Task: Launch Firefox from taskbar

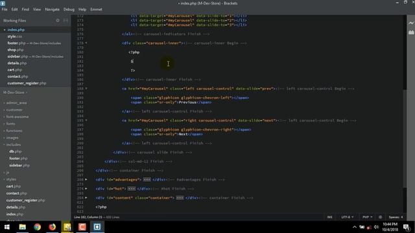Action: coord(52,227)
